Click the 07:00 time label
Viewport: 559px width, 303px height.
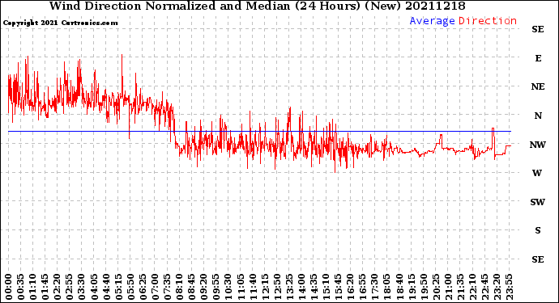click(155, 287)
